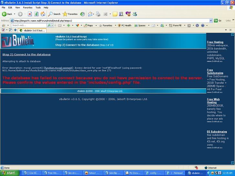Click the MSN butterfly icon

(77, 26)
